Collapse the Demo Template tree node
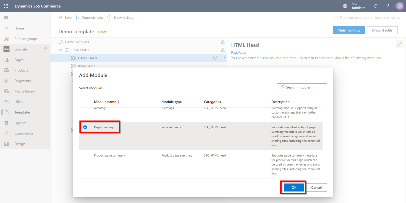The height and width of the screenshot is (203, 406). coord(54,42)
